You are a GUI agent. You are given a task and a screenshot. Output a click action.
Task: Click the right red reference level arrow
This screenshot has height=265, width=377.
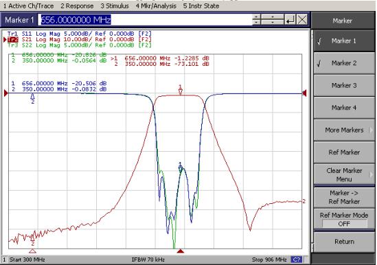click(x=304, y=93)
